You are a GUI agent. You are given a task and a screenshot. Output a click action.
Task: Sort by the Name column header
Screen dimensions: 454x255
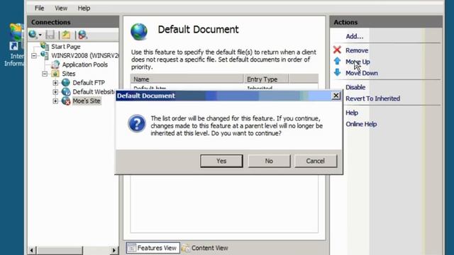[187, 79]
